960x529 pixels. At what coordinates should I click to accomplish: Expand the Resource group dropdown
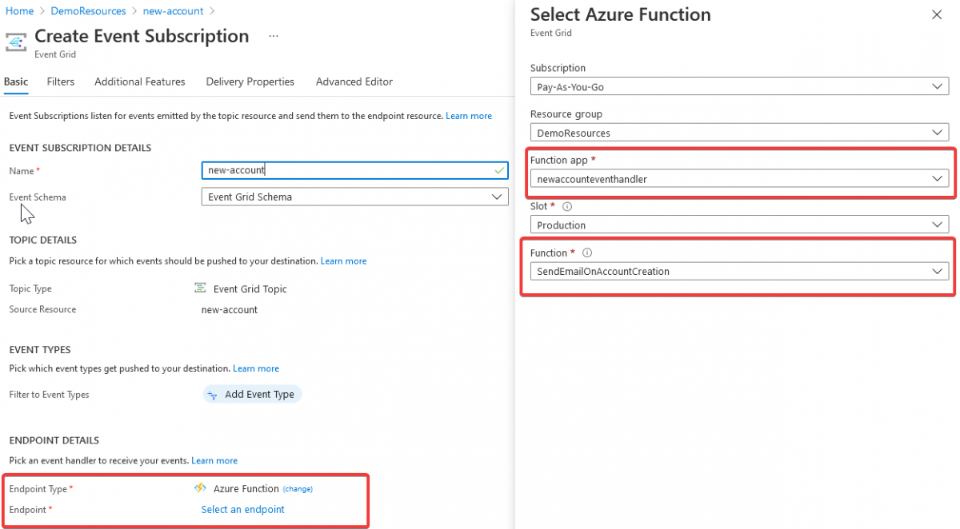[937, 132]
